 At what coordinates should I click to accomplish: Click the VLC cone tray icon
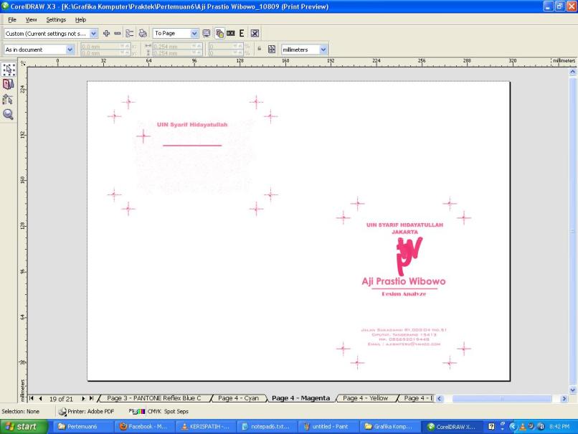tap(522, 427)
